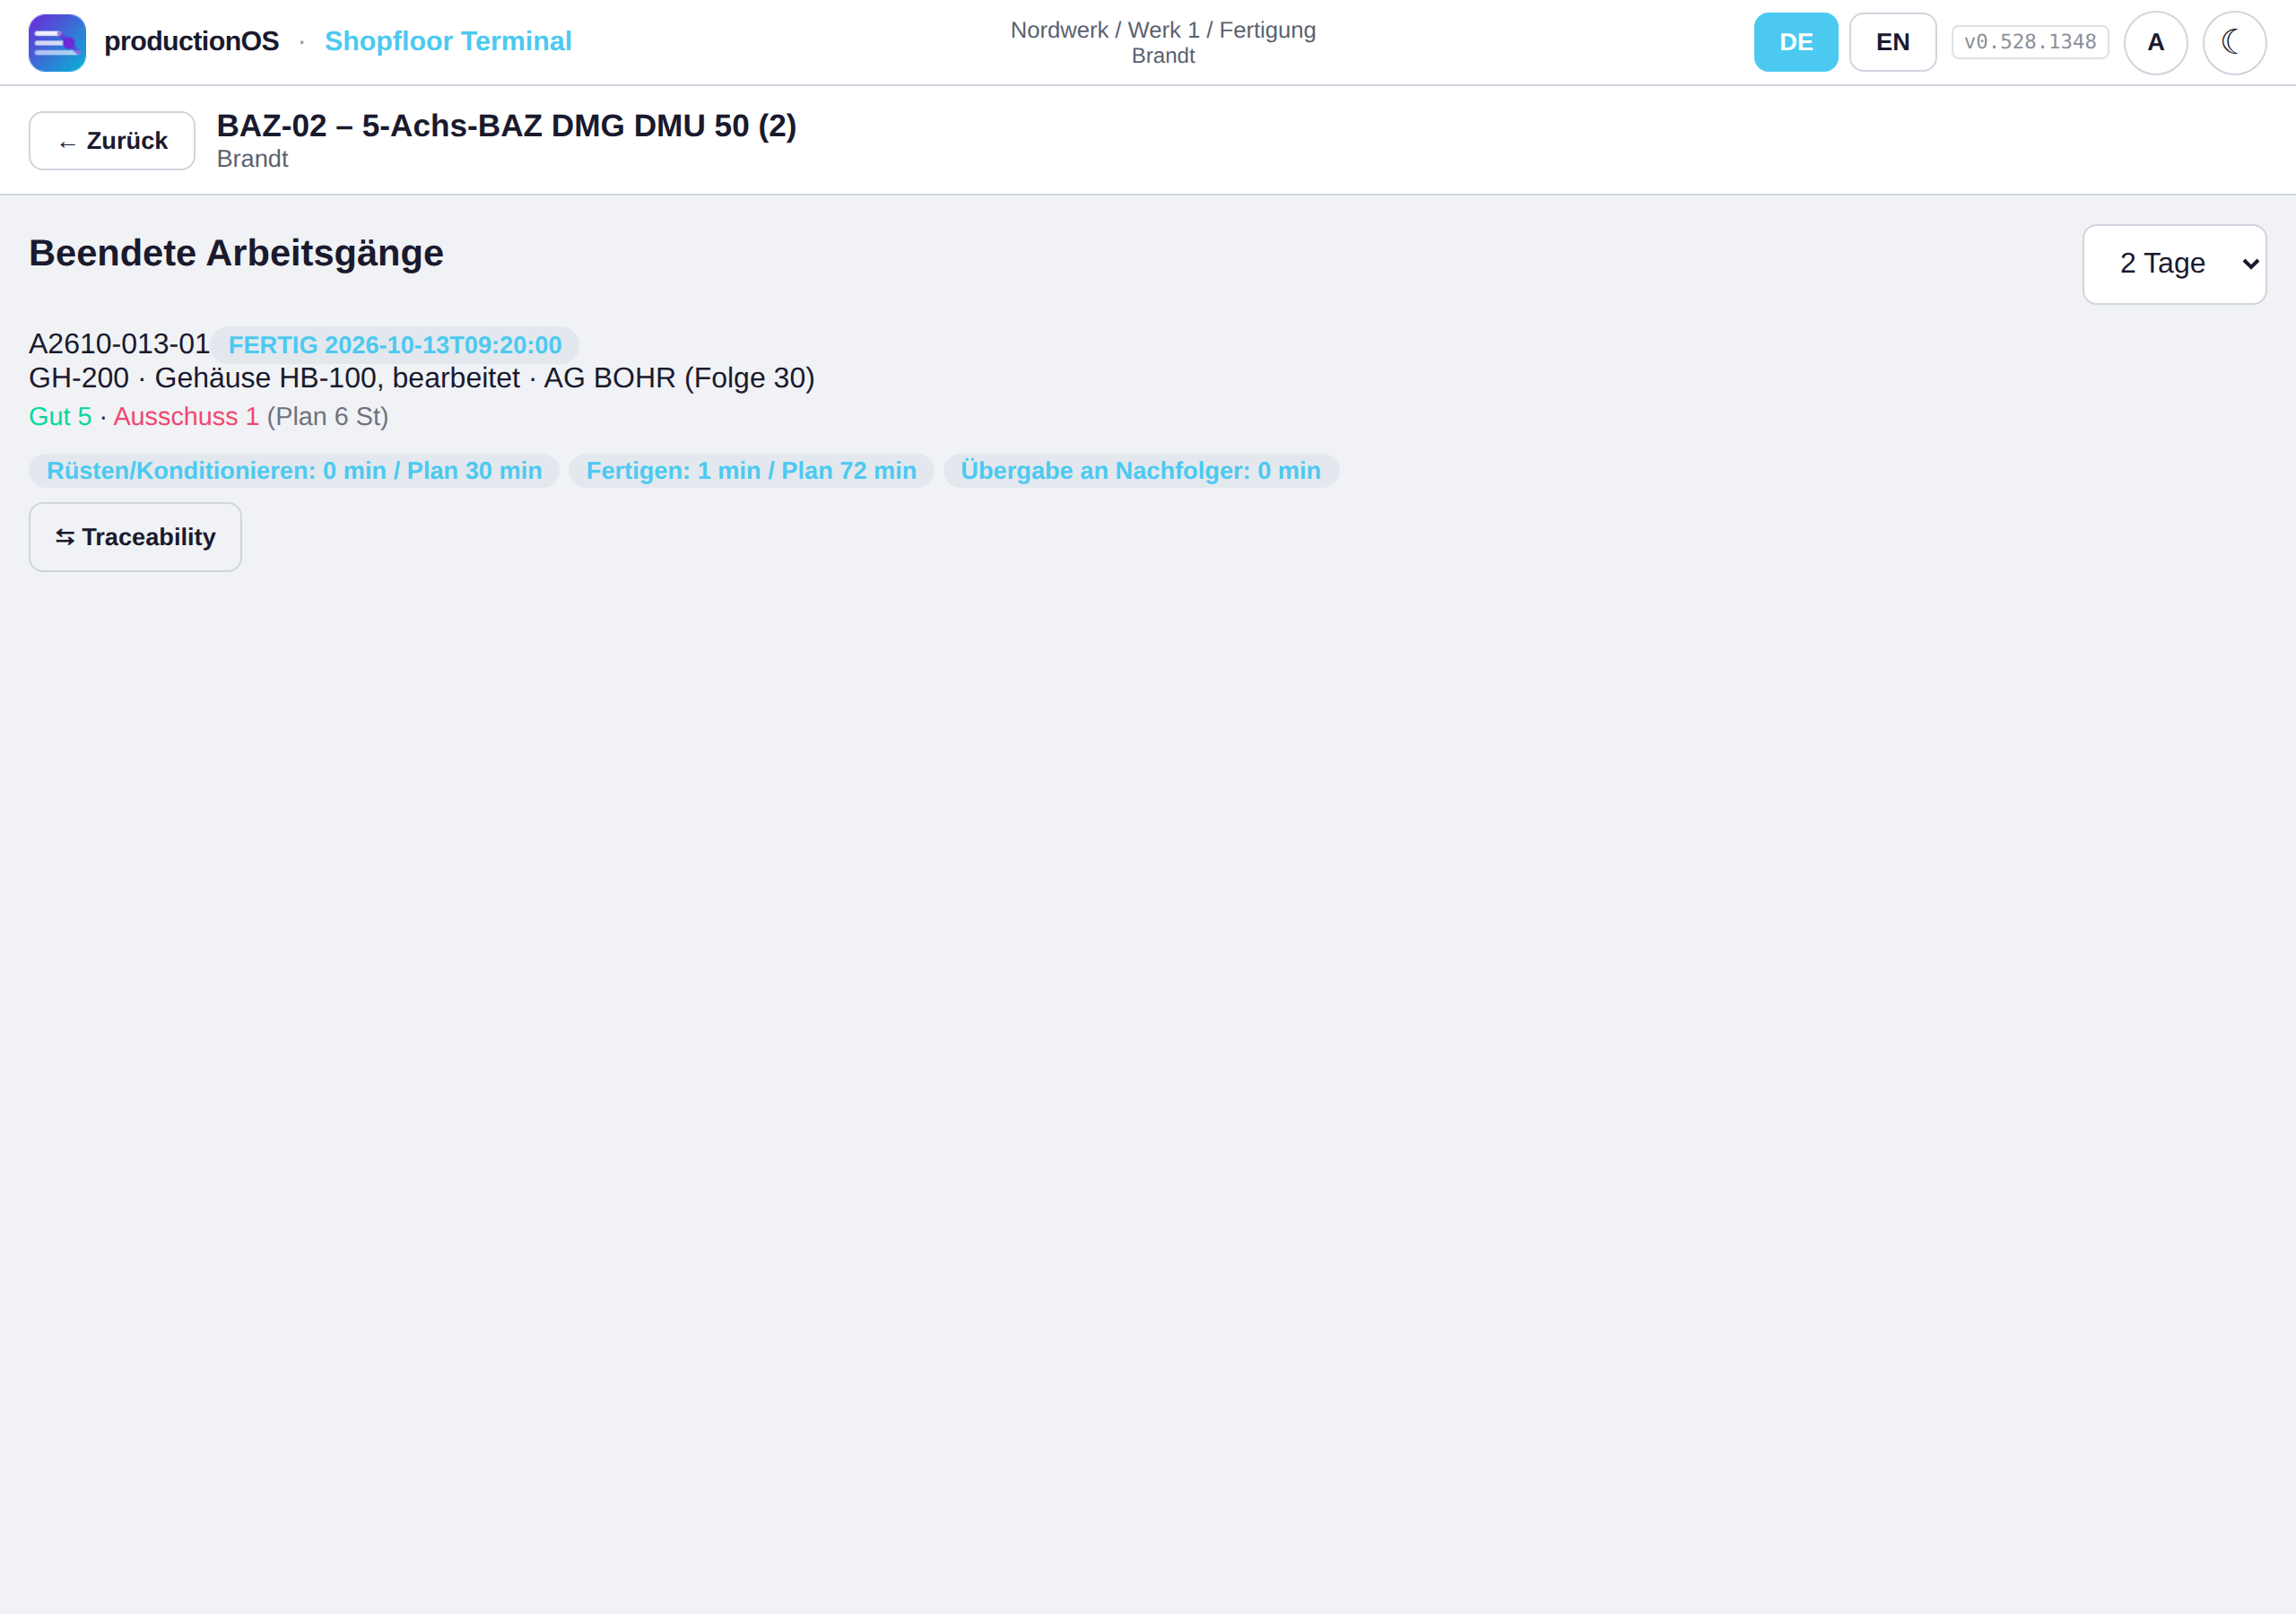
Task: Click the Nordwerk / Werk 1 / Fertigung breadcrumb
Action: click(x=1163, y=30)
